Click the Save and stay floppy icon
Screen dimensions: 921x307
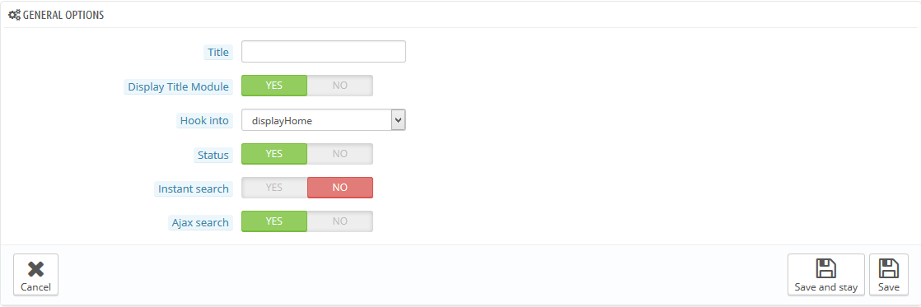[x=826, y=268]
